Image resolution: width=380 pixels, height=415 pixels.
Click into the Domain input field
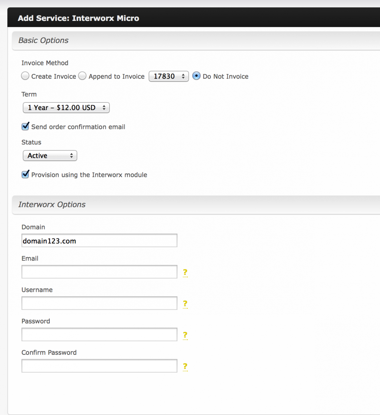coord(99,241)
